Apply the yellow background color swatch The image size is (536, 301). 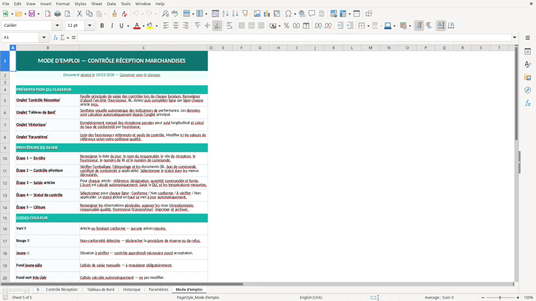click(x=150, y=26)
